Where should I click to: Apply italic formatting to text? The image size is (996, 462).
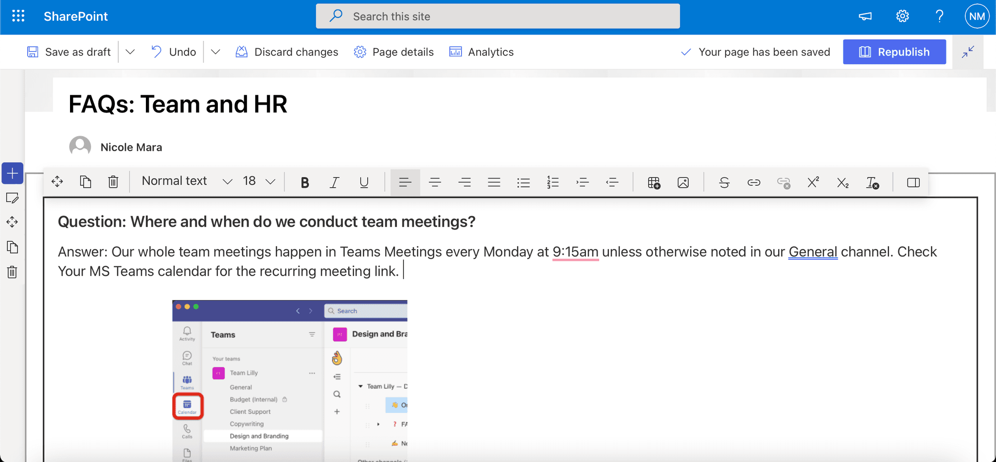point(334,182)
